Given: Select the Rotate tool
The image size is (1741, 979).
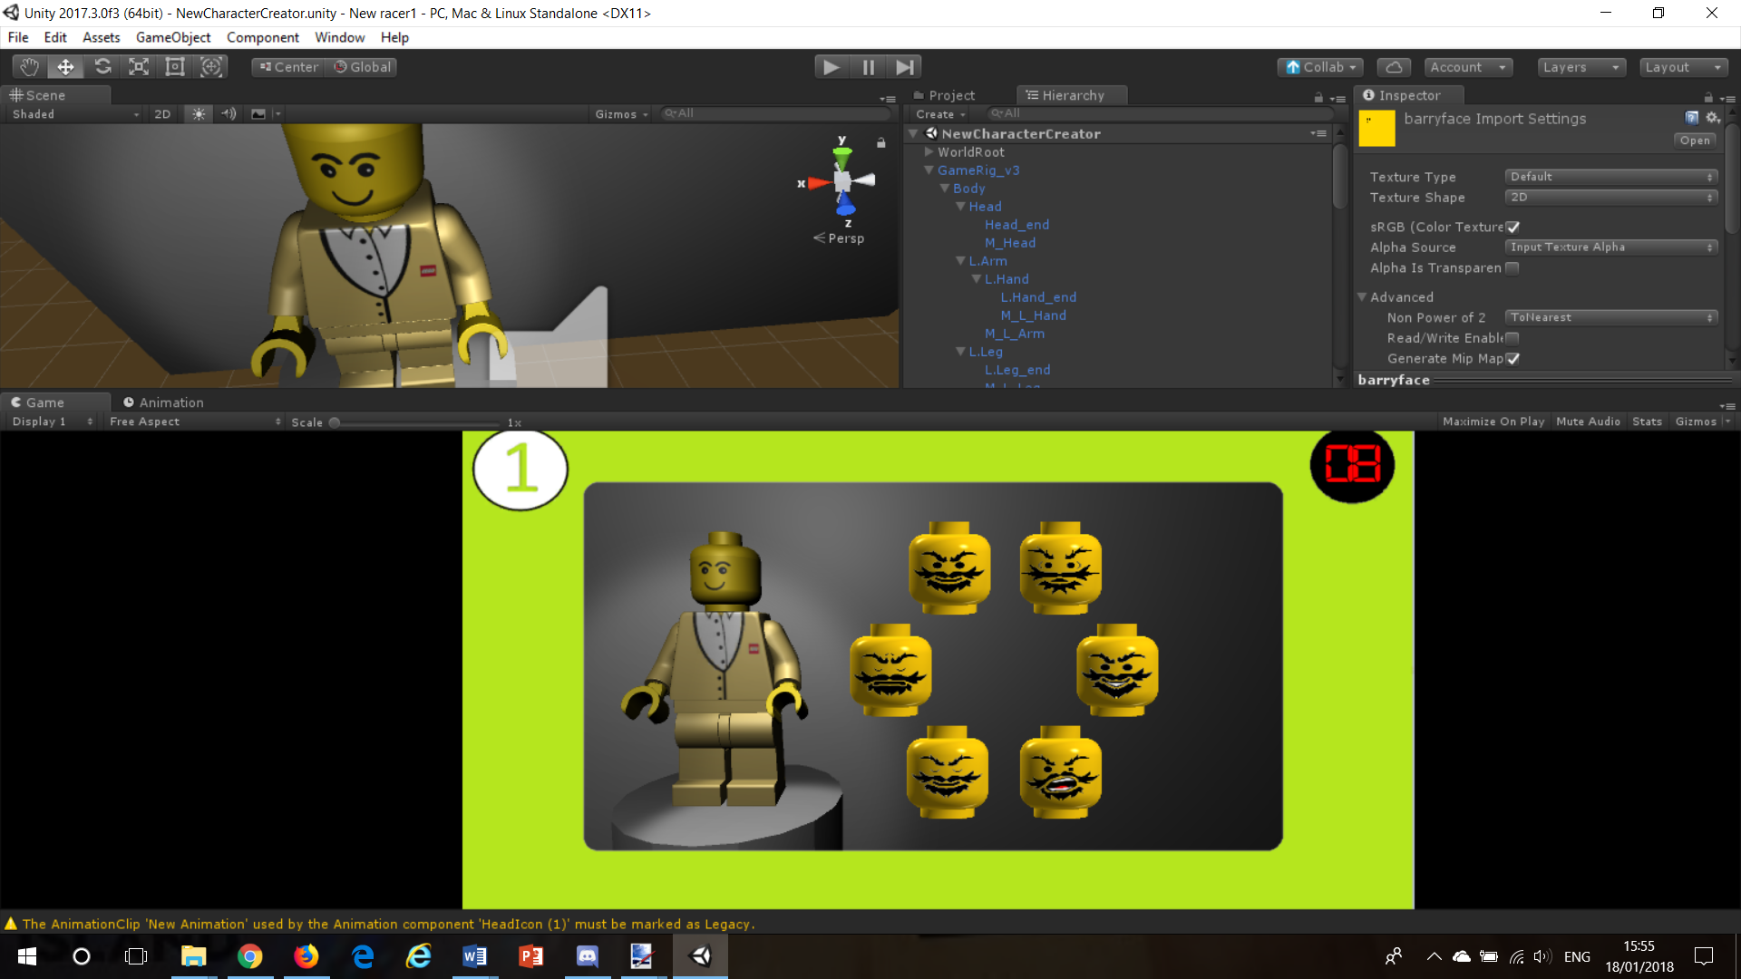Looking at the screenshot, I should point(102,66).
